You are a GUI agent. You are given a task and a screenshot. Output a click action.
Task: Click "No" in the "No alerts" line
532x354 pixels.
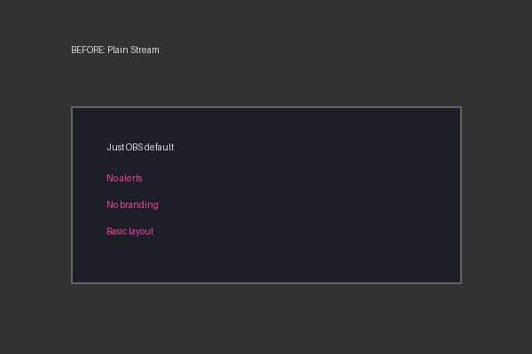(113, 178)
